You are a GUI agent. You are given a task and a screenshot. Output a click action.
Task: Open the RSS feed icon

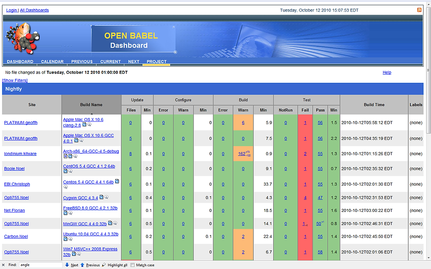(x=419, y=10)
